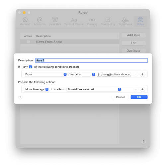The height and width of the screenshot is (166, 166).
Task: Open the contains operator dropdown
Action: point(82,74)
